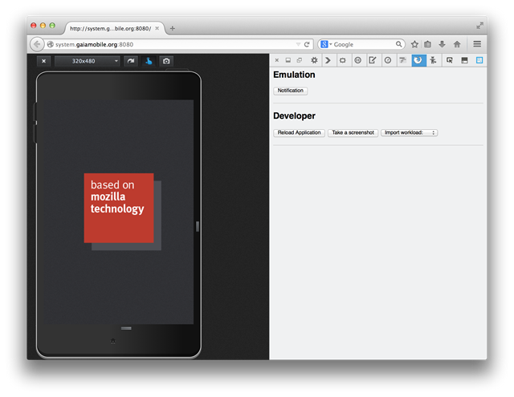Open the Debugger tab

click(358, 60)
